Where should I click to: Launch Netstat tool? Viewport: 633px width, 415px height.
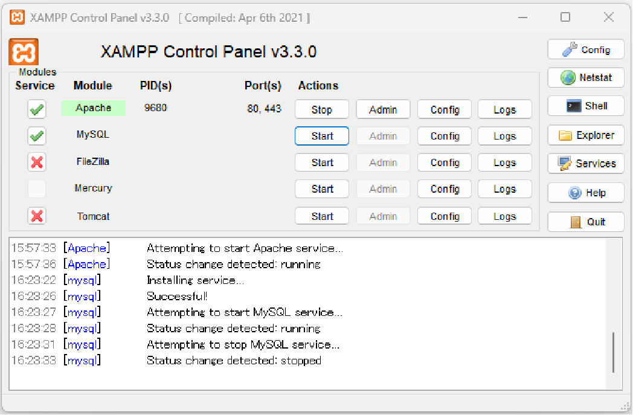586,77
